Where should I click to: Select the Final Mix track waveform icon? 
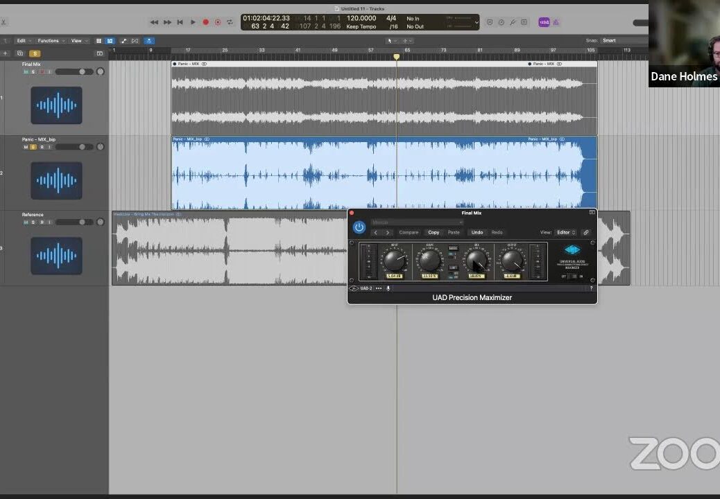(x=56, y=105)
